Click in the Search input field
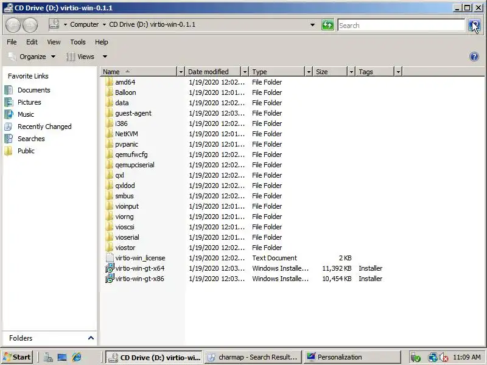This screenshot has width=487, height=365. tap(401, 26)
